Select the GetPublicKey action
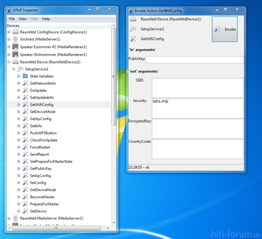The height and width of the screenshot is (239, 262). [x=41, y=169]
